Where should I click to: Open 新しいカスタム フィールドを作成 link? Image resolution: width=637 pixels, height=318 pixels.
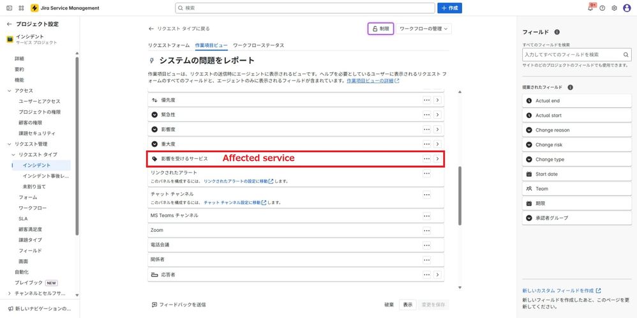(x=562, y=291)
